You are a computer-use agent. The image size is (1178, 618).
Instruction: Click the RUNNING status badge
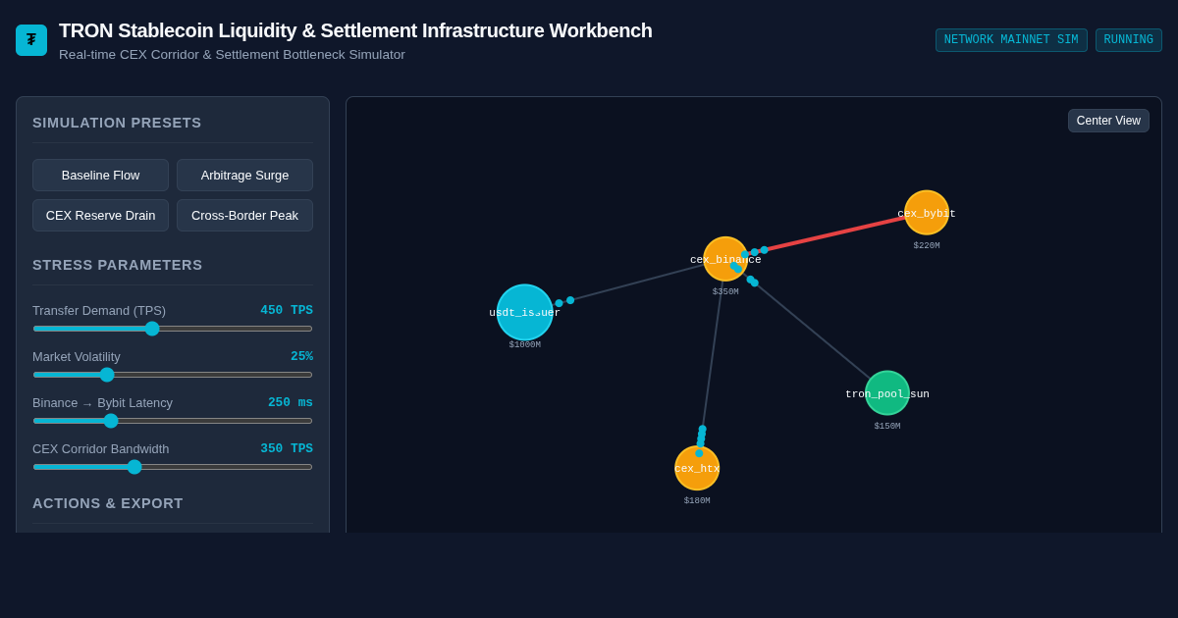click(x=1129, y=40)
